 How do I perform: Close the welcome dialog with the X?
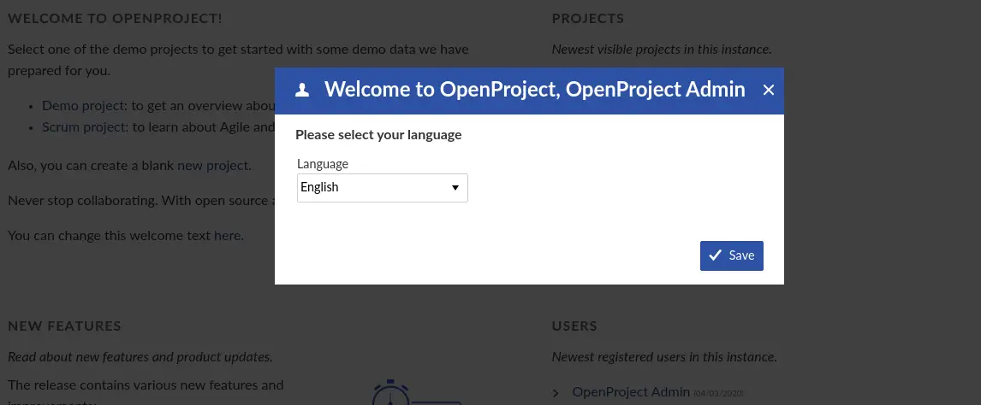(x=769, y=91)
